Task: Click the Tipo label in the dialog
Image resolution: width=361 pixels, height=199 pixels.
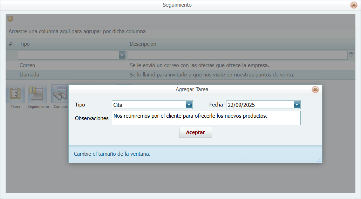Action: pyautogui.click(x=80, y=105)
